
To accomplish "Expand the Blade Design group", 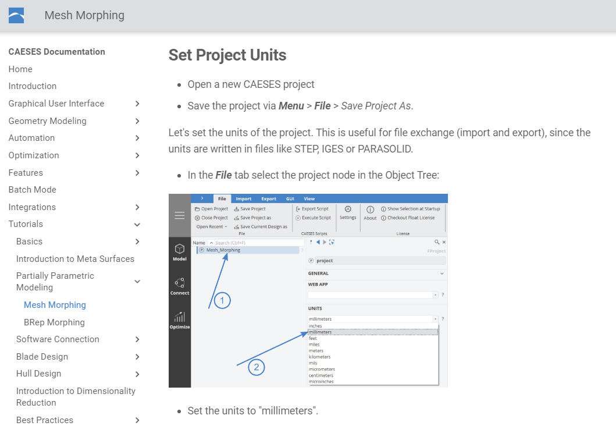I will coord(137,356).
